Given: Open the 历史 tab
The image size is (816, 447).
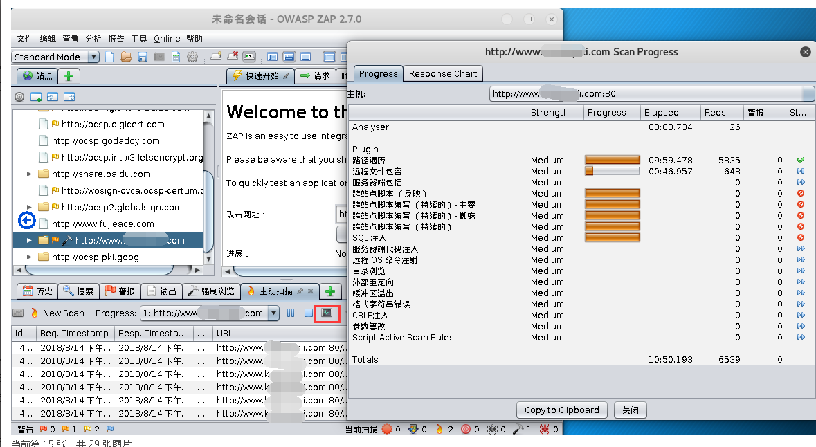Looking at the screenshot, I should coord(37,291).
